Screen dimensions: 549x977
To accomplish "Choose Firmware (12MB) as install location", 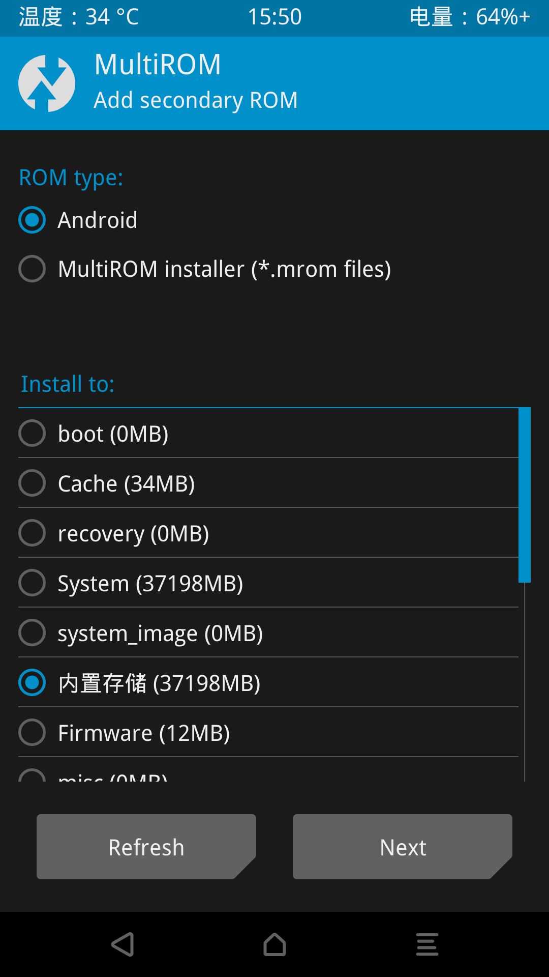I will pyautogui.click(x=268, y=732).
